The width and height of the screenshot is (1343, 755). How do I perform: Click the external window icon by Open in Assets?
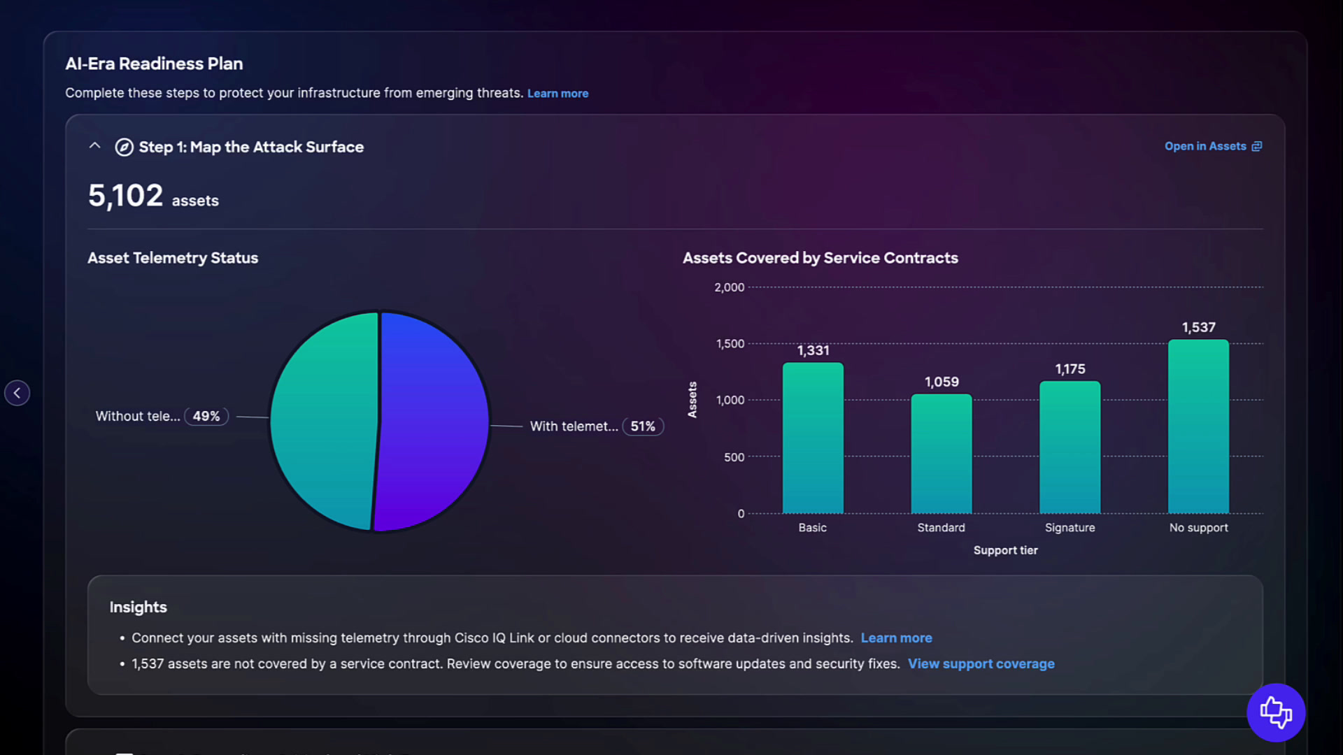click(1257, 146)
